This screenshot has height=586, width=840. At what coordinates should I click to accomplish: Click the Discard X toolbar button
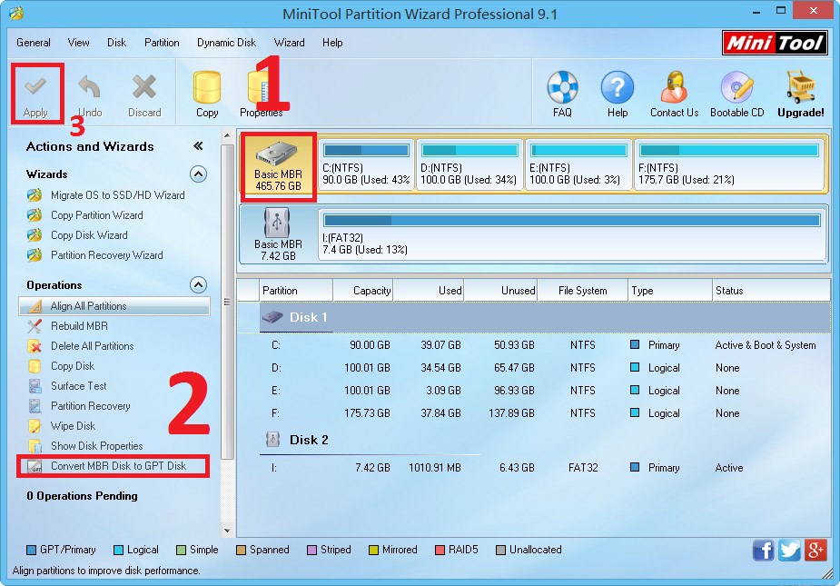tap(144, 94)
